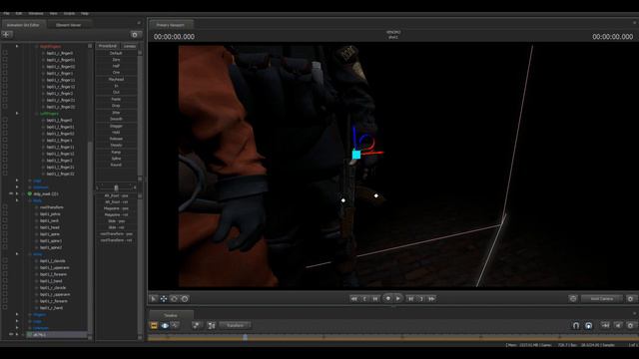Expand the bottom selected animation set arrow
Image resolution: width=639 pixels, height=359 pixels.
point(17,335)
